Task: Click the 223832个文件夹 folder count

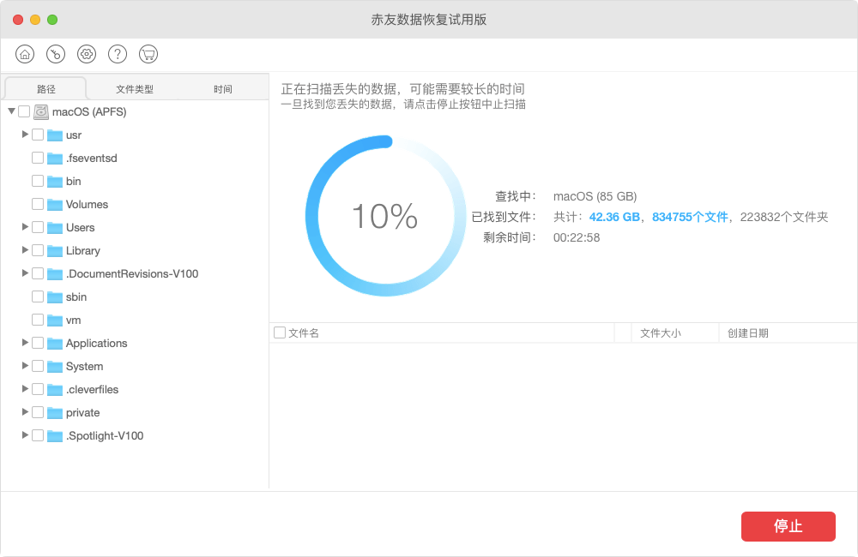Action: pyautogui.click(x=784, y=217)
